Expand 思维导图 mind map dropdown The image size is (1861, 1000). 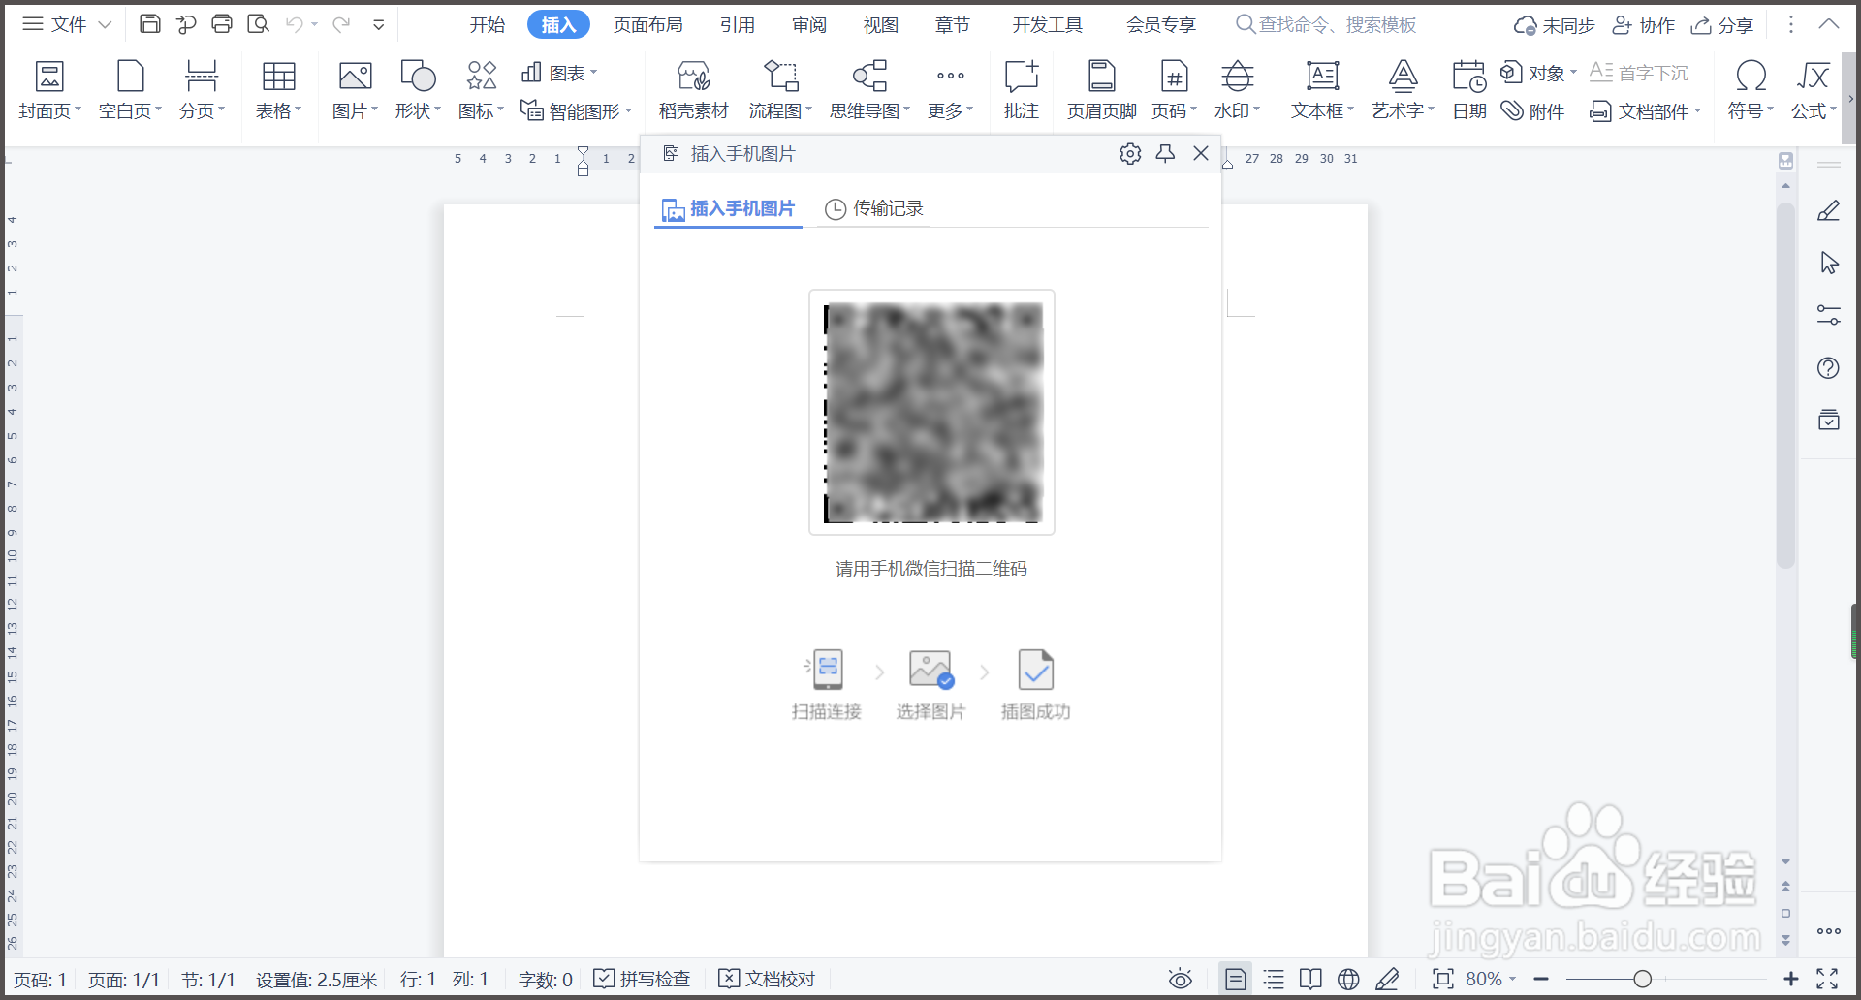point(906,109)
